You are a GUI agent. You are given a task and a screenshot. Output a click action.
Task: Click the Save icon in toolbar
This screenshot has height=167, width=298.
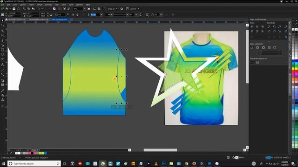pos(14,9)
